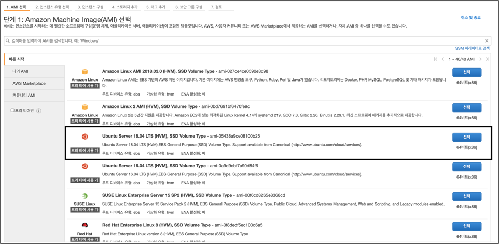Click the Amazon Linux AMI 2018.03.0 box icon
Image resolution: width=499 pixels, height=244 pixels.
coord(85,72)
